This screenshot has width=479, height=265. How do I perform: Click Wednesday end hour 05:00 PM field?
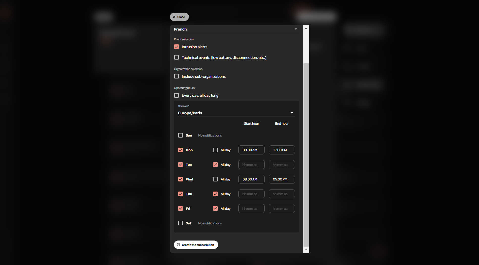click(x=282, y=179)
